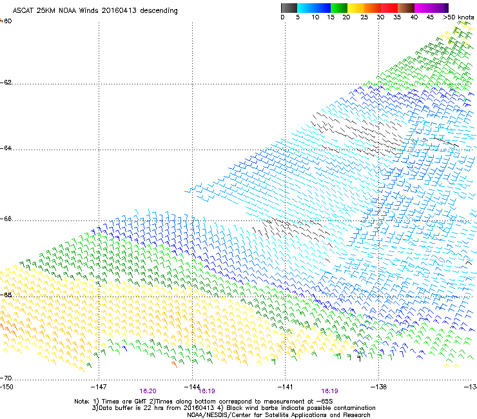Select the note line 'Times are GMT'
The height and width of the screenshot is (419, 477).
click(x=124, y=402)
